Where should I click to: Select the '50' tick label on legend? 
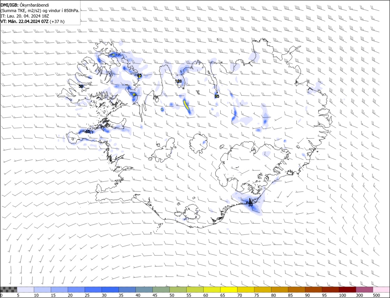(172, 295)
